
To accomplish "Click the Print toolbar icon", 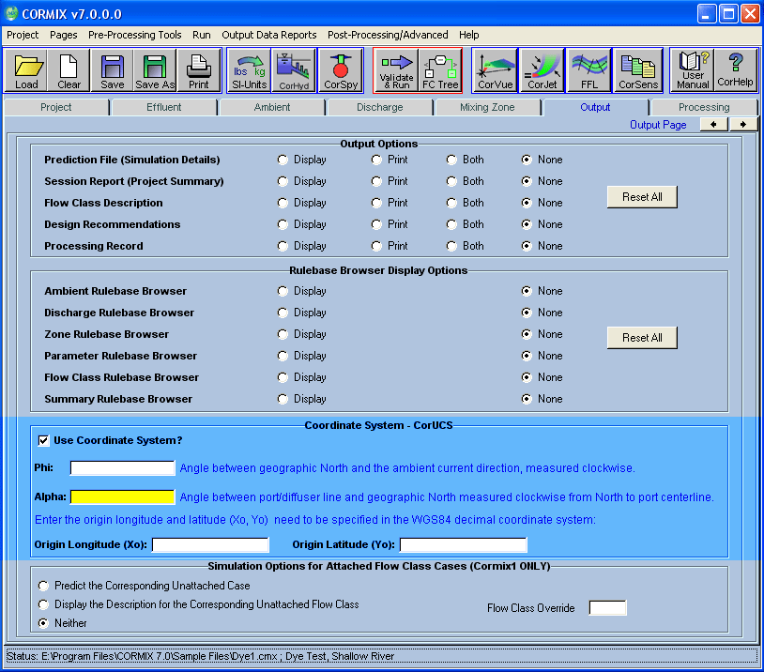I will [x=199, y=70].
